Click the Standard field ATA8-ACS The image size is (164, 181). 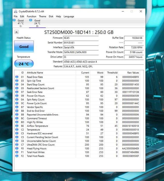click(103, 62)
